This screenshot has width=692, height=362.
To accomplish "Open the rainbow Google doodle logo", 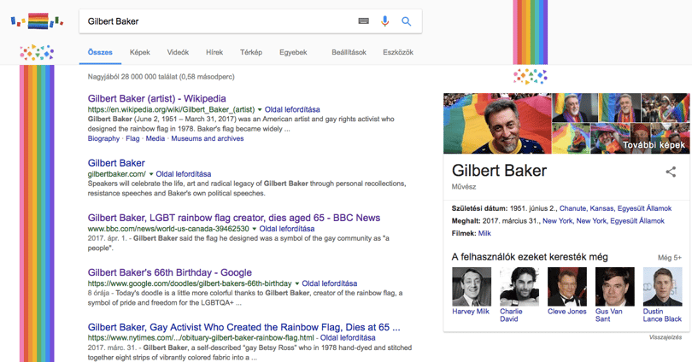I will point(37,20).
